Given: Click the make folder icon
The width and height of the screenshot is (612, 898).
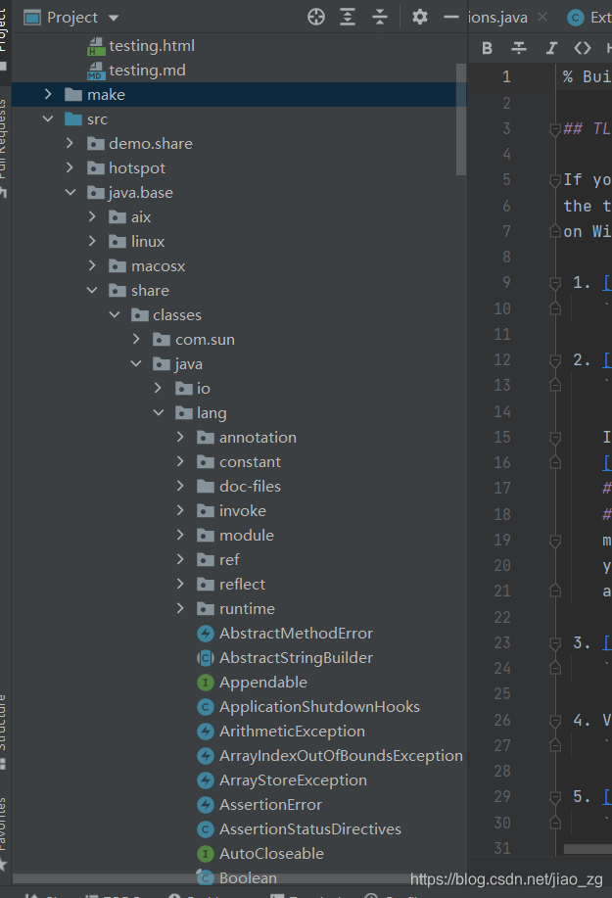Looking at the screenshot, I should pos(73,94).
